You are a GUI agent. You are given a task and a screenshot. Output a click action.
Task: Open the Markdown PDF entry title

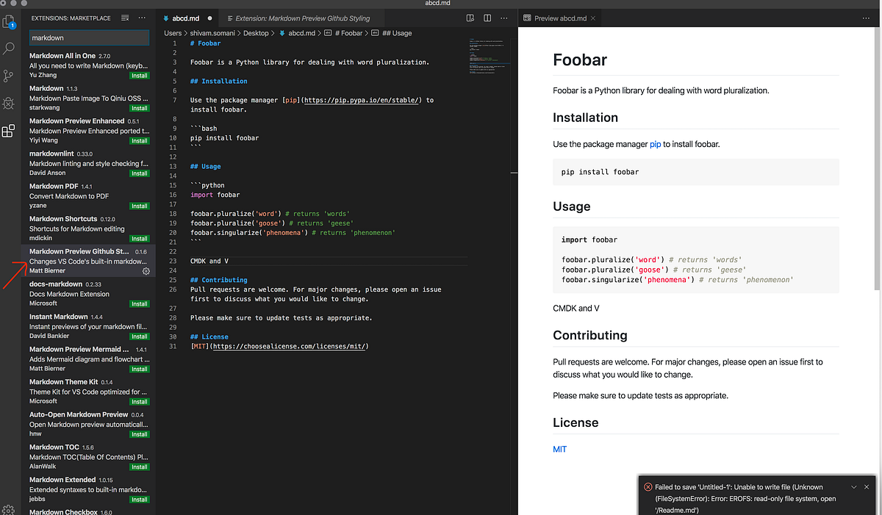click(54, 186)
